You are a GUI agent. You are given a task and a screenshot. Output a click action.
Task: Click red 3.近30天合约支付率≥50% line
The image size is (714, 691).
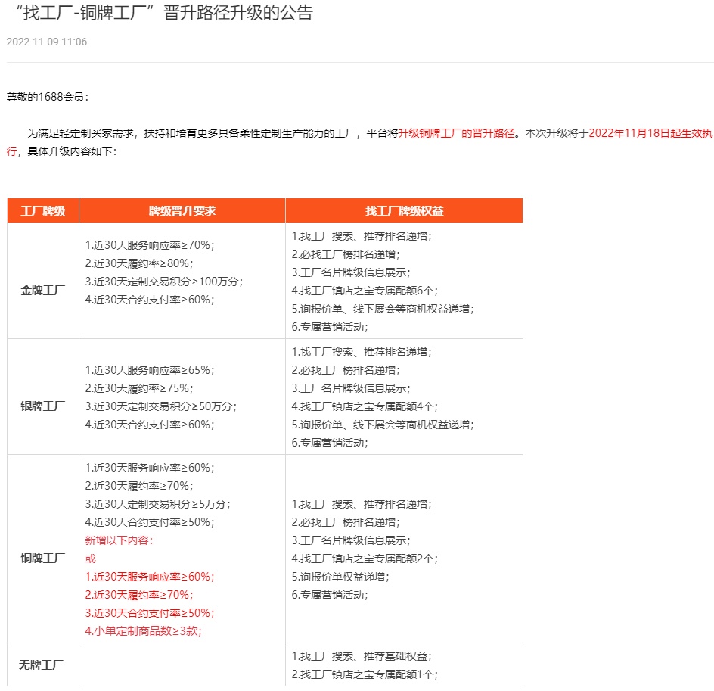pos(150,612)
